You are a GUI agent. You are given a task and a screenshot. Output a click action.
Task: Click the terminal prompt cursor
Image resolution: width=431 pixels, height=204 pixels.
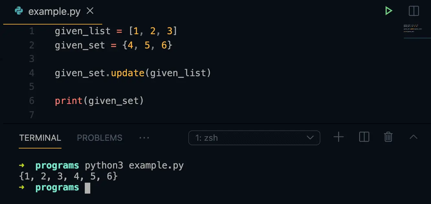[87, 188]
